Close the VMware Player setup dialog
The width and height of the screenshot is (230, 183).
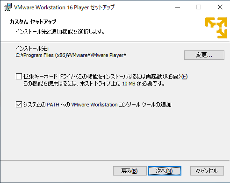point(220,7)
